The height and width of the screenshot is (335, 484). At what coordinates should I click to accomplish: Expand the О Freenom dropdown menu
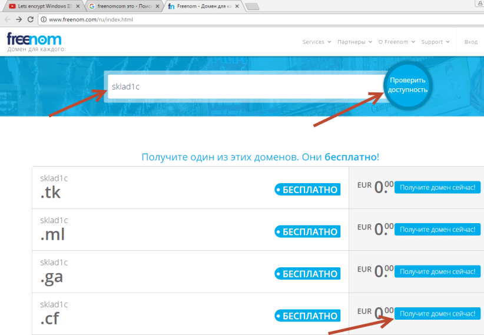coord(396,42)
